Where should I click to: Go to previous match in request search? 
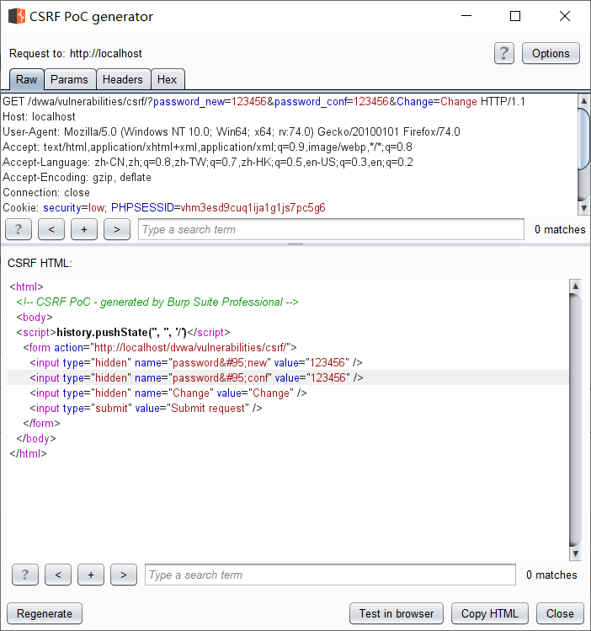[51, 229]
